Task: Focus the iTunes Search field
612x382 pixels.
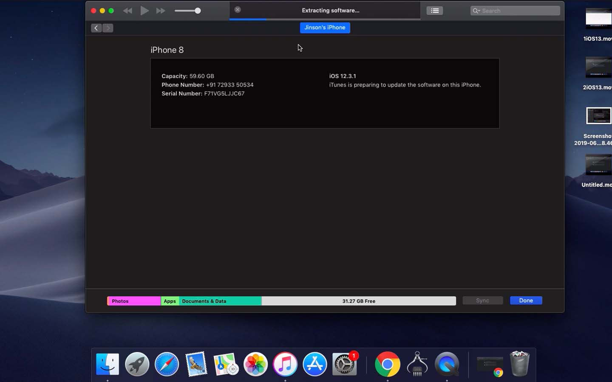Action: tap(515, 11)
